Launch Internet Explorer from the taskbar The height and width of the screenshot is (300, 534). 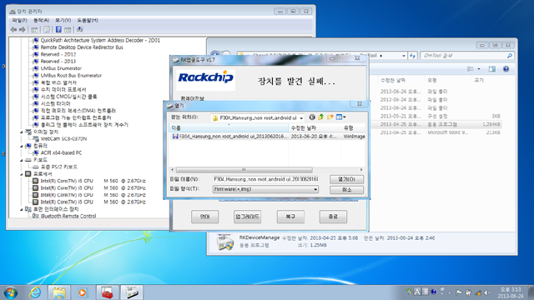point(35,292)
